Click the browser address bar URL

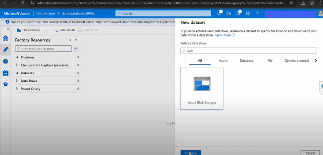pyautogui.click(x=161, y=3)
